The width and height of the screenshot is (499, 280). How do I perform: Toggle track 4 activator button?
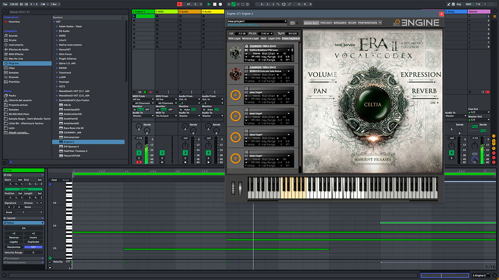(208, 153)
